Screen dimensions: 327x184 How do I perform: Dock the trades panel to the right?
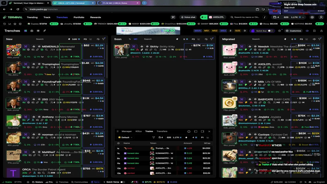202,131
